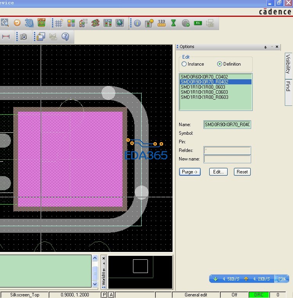This screenshot has height=298, width=293.
Task: Click the green DRC status indicator
Action: tap(259, 295)
